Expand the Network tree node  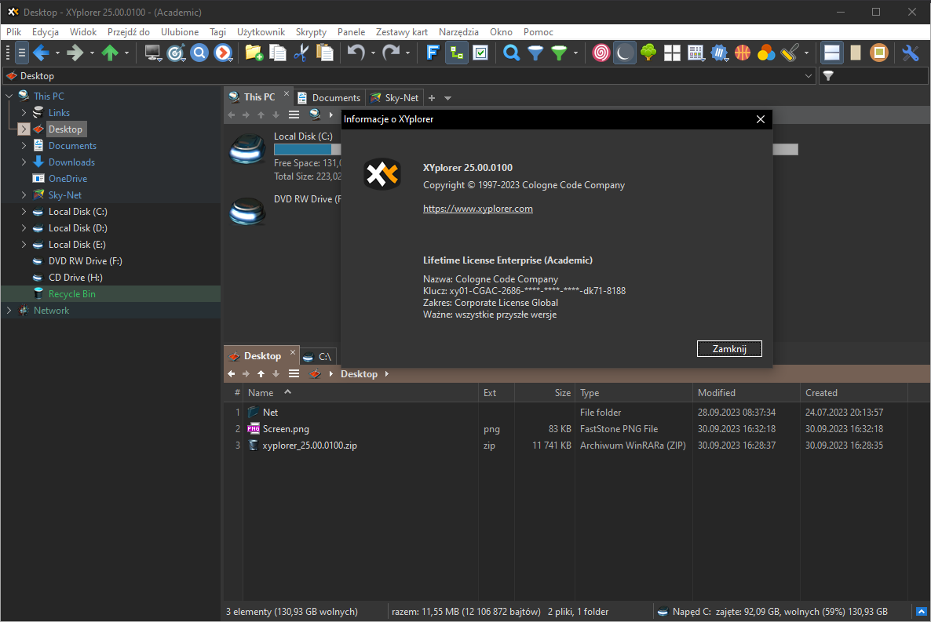9,311
